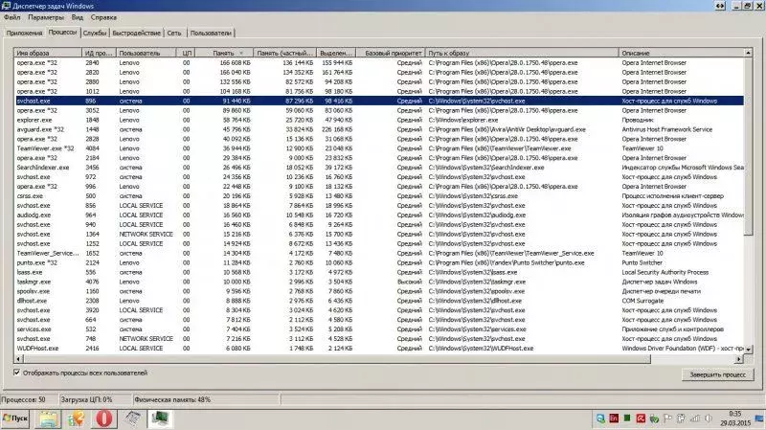Click the Процессов: 50 status entry
The width and height of the screenshot is (766, 430).
(23, 399)
